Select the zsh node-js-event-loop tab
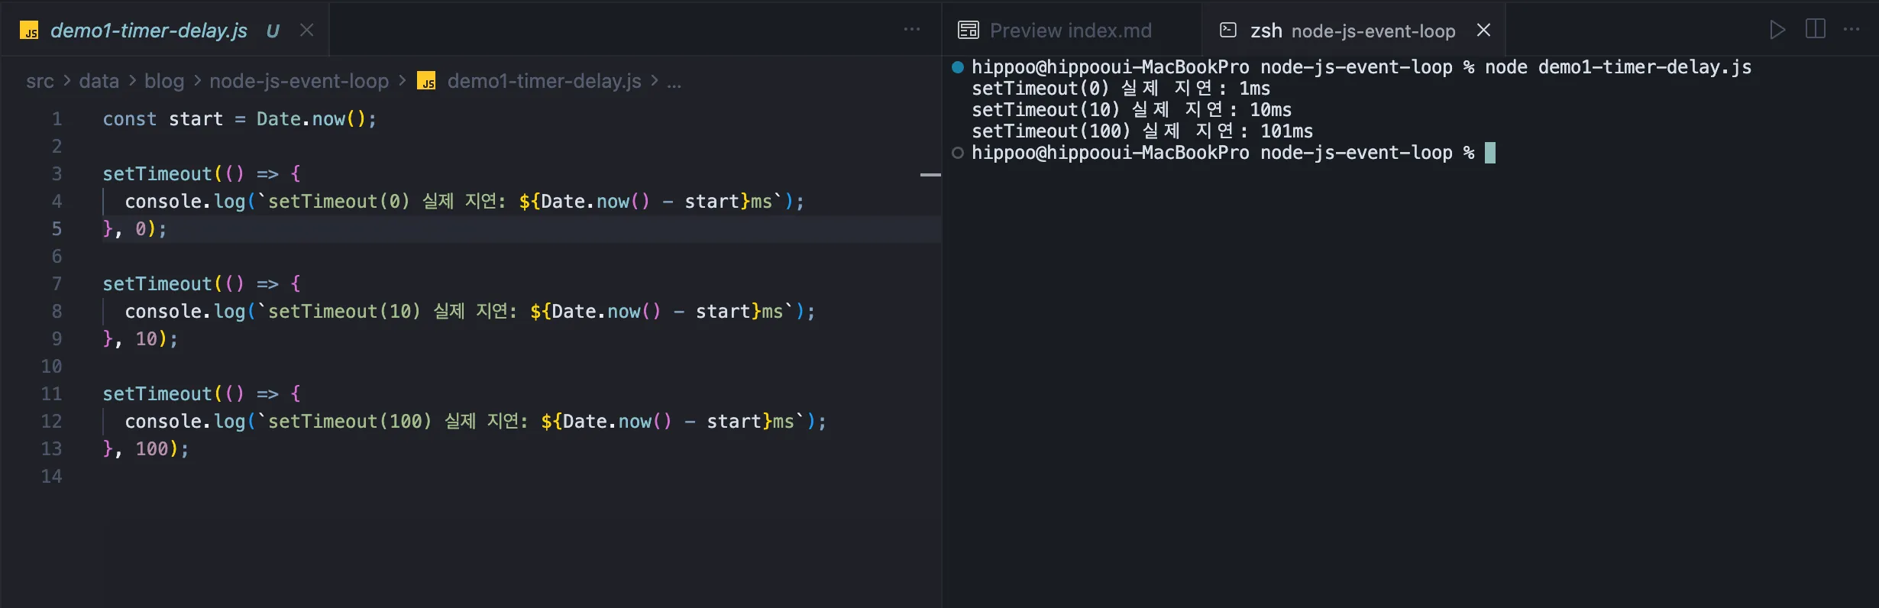The height and width of the screenshot is (608, 1879). pyautogui.click(x=1352, y=31)
